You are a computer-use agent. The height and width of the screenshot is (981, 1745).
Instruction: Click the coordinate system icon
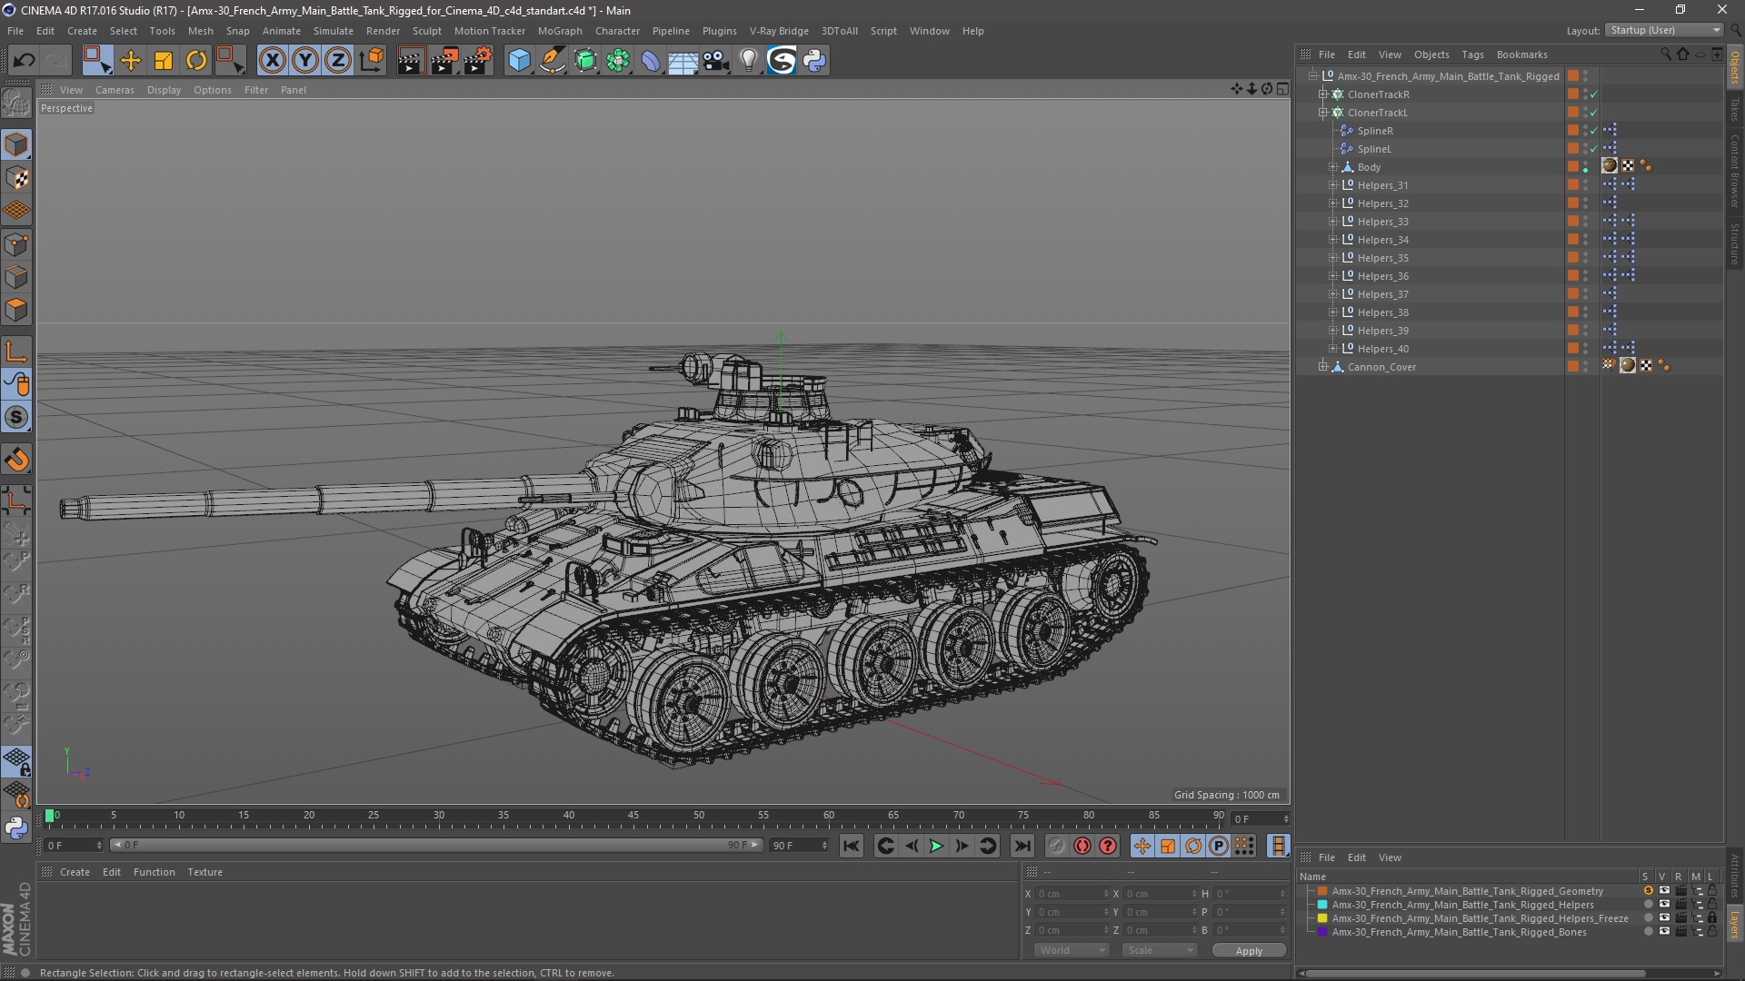point(372,61)
